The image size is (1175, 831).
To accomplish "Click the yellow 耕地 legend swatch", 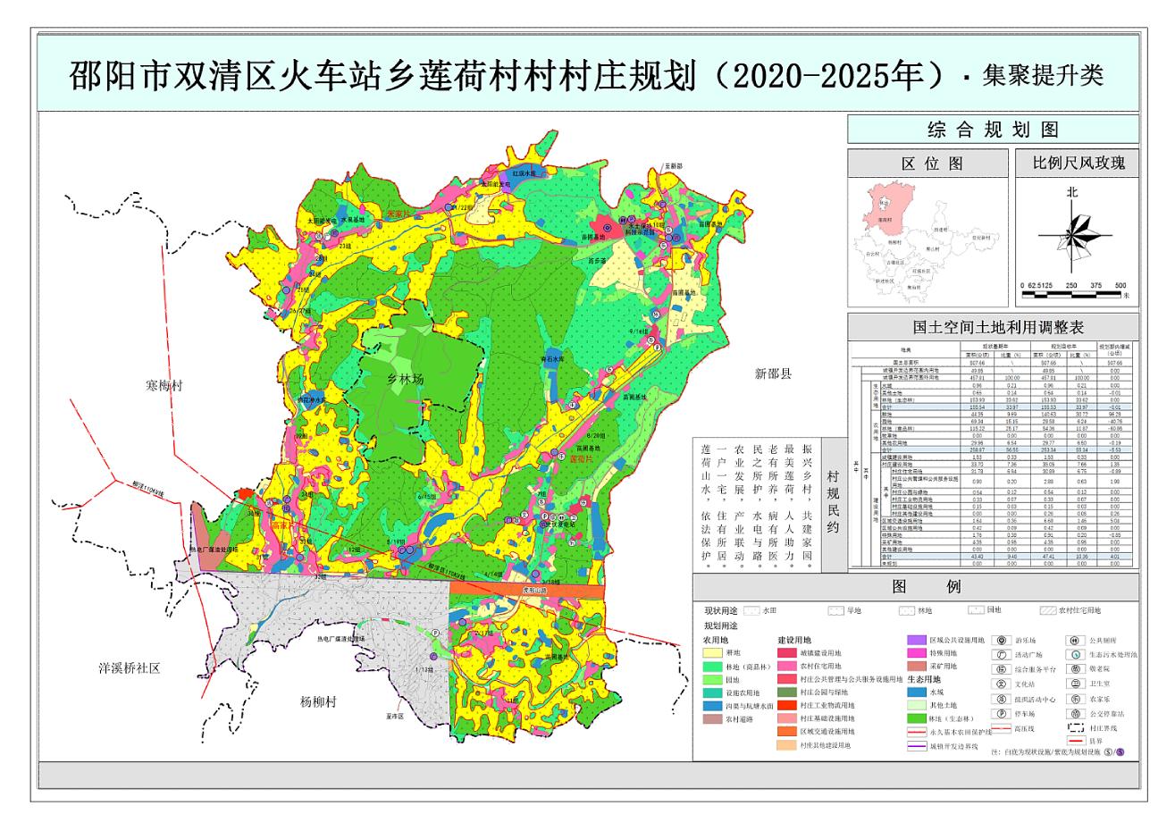I will (712, 652).
